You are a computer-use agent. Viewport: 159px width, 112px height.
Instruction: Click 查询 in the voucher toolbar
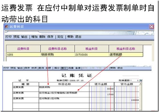pyautogui.click(x=41, y=68)
